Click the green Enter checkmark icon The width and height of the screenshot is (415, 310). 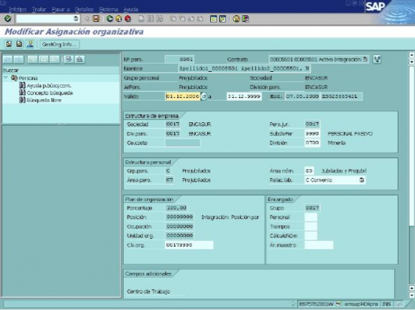pyautogui.click(x=8, y=19)
